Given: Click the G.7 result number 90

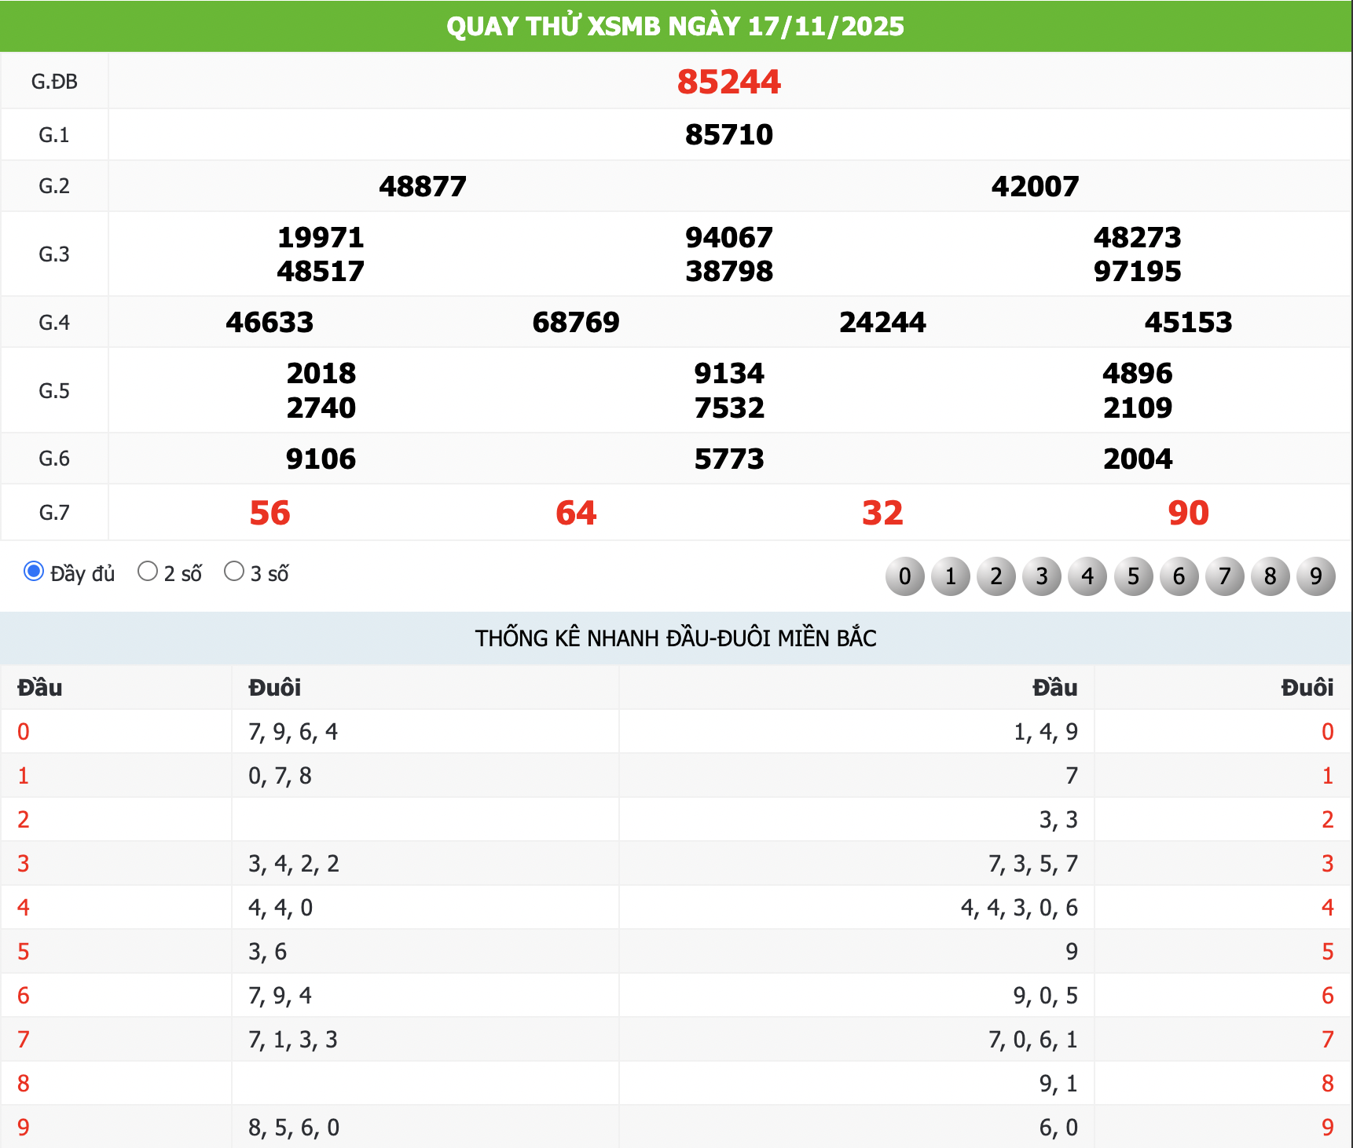Looking at the screenshot, I should 1187,513.
